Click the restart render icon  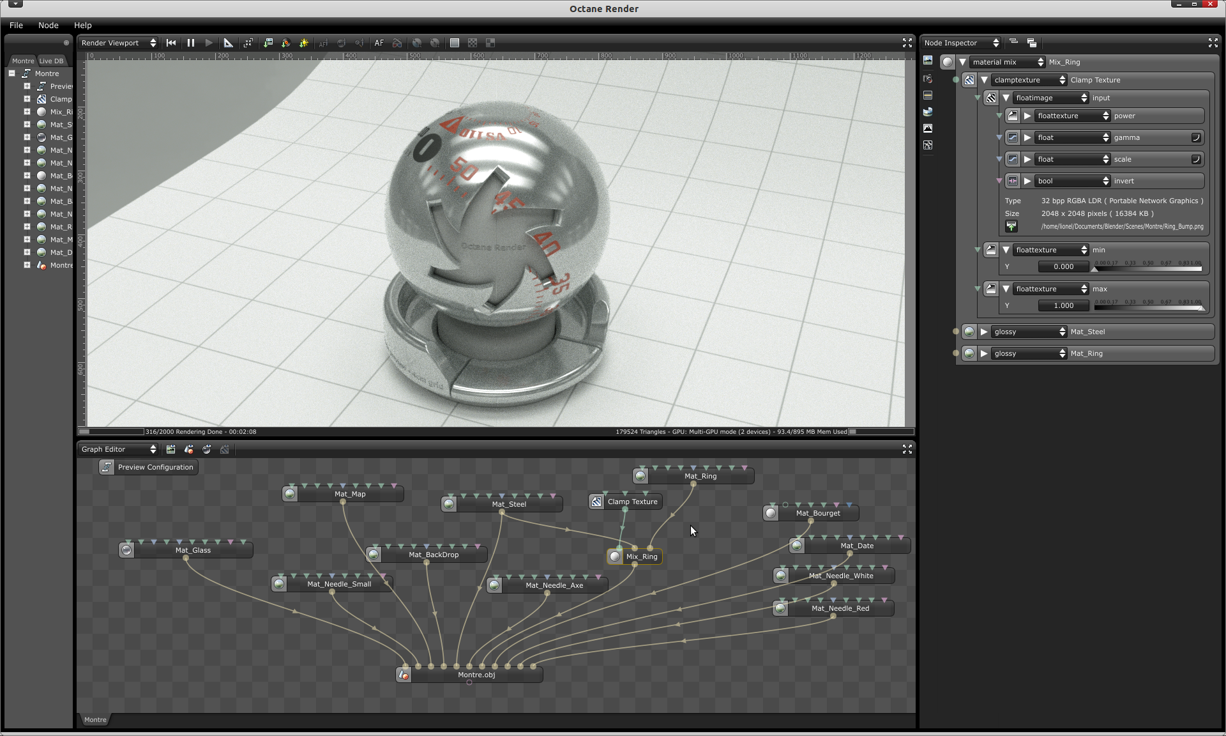pyautogui.click(x=171, y=43)
